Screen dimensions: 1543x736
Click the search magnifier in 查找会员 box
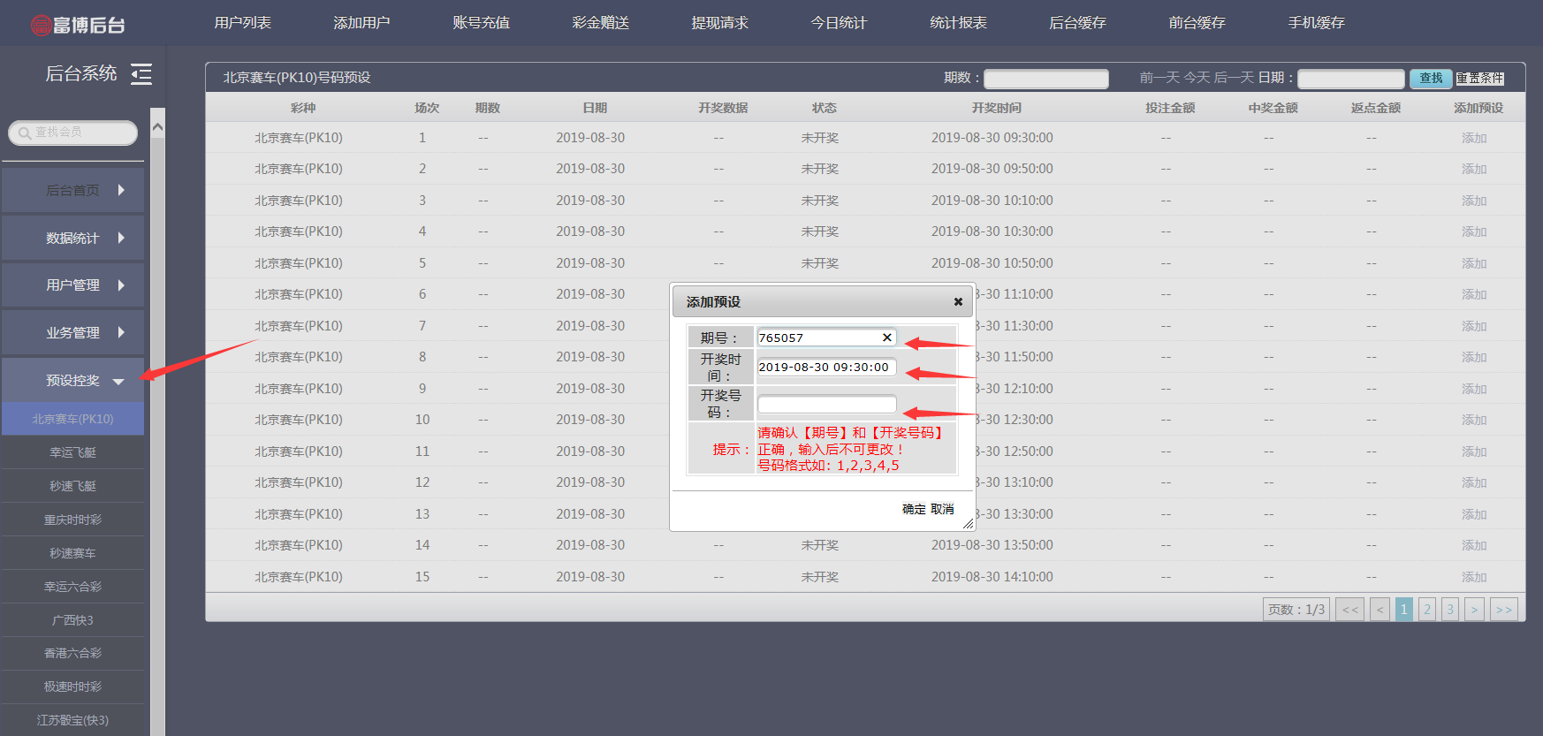tap(25, 133)
